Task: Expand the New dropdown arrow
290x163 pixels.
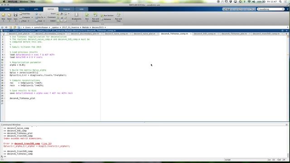Action: click(3, 21)
